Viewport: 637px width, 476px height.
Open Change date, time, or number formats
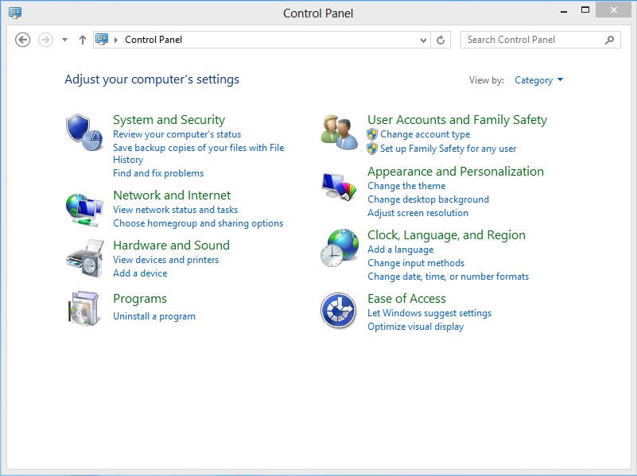pos(448,277)
